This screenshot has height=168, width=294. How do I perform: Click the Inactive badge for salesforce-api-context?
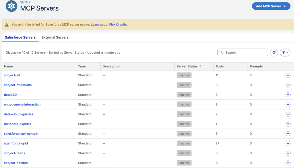click(x=184, y=134)
